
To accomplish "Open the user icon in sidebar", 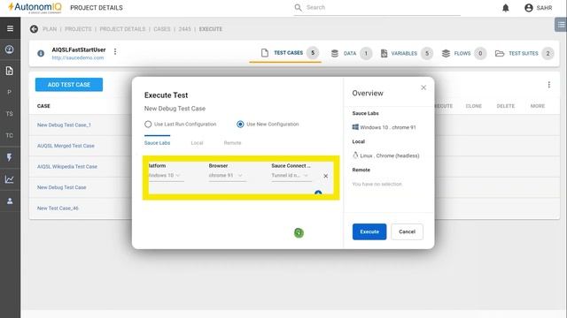I will [10, 201].
